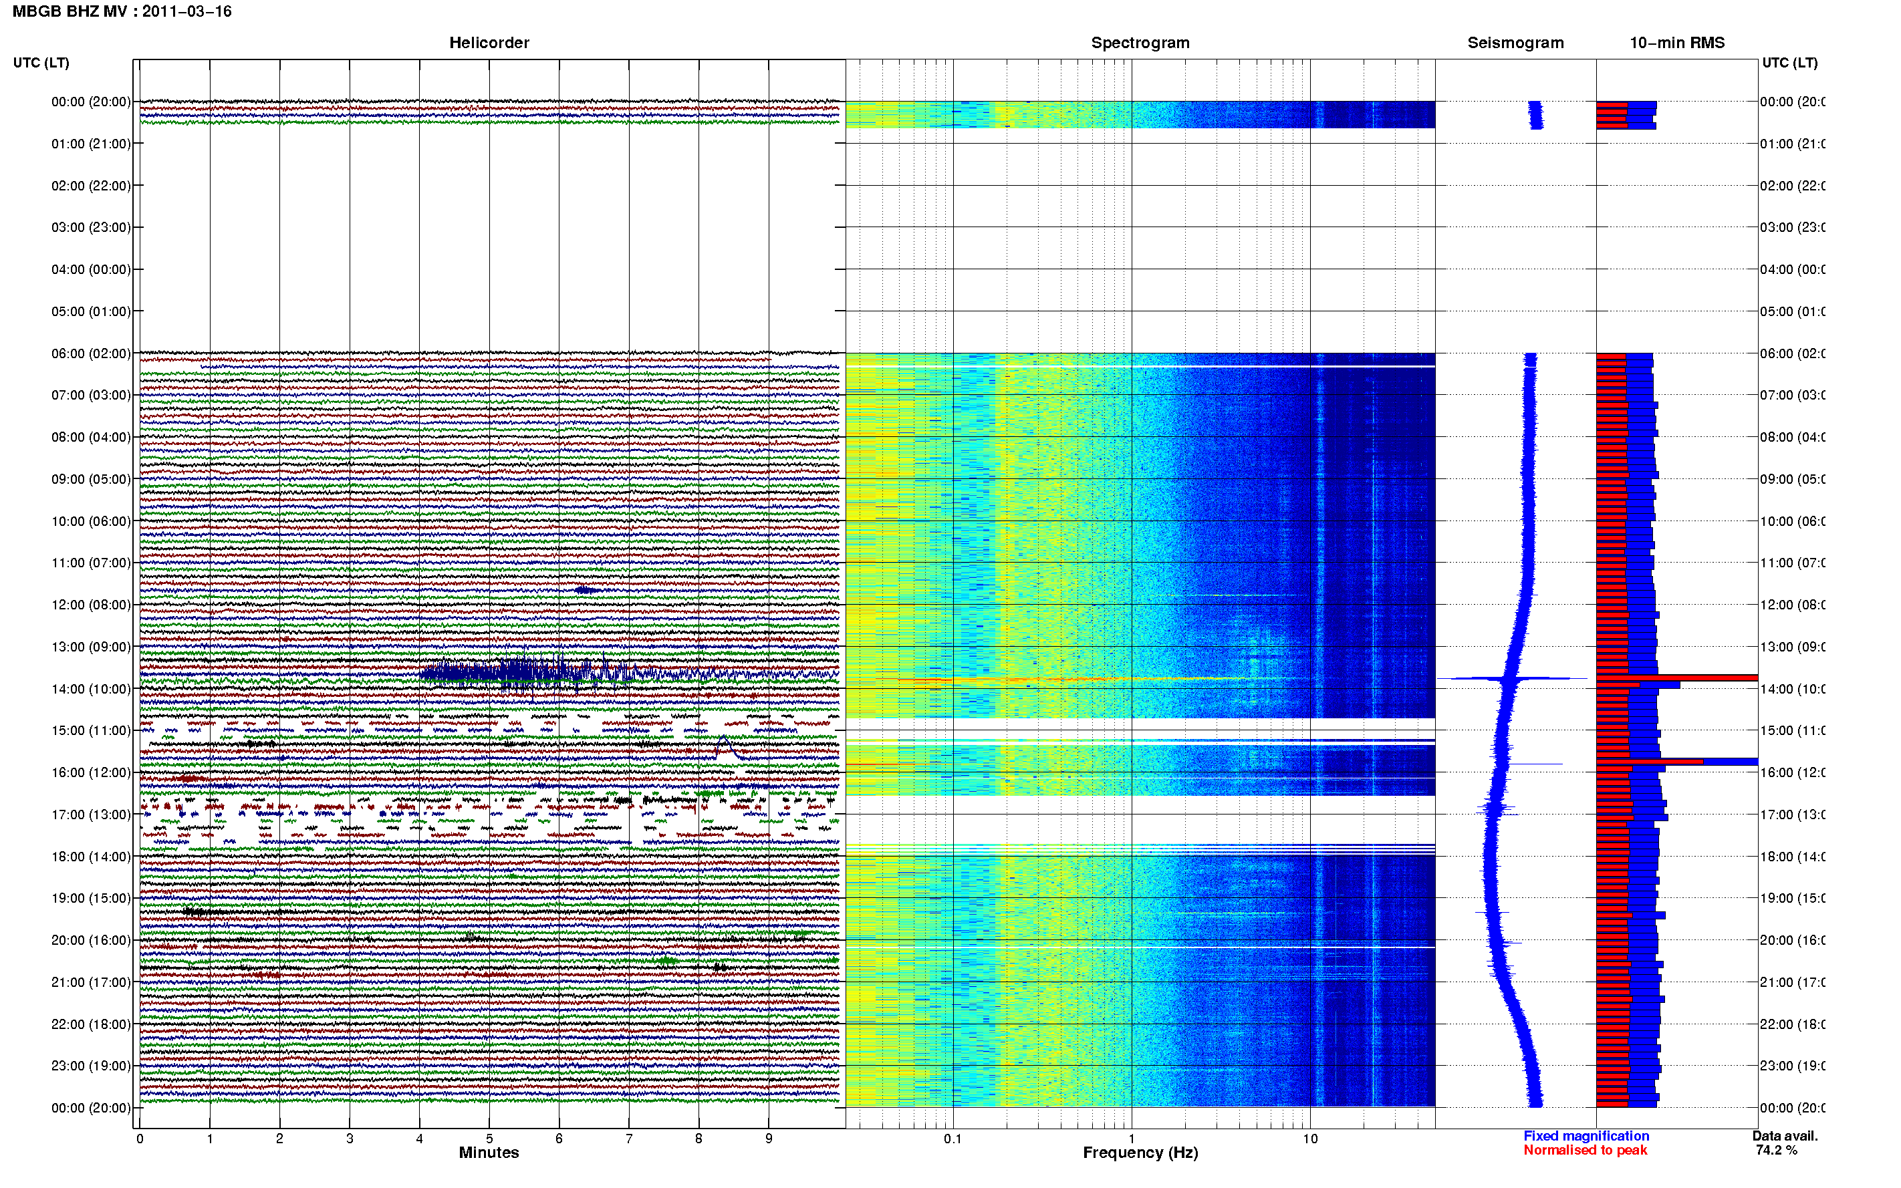Click the left '22:00 (18:00)' time label
1901x1188 pixels.
[91, 1024]
